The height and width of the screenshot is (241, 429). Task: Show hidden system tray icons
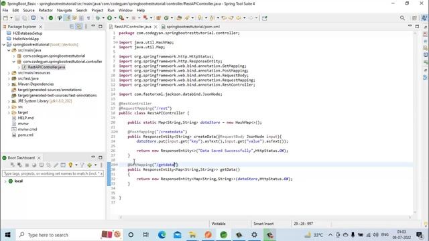(330, 235)
